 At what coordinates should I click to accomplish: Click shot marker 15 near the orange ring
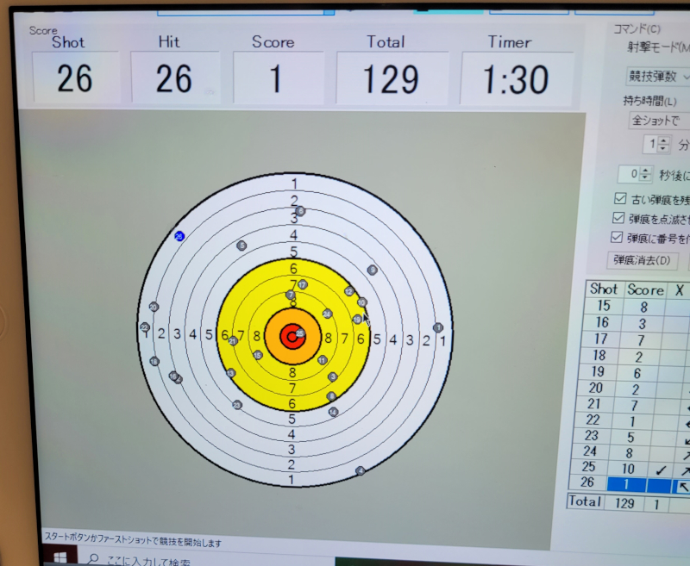point(258,355)
